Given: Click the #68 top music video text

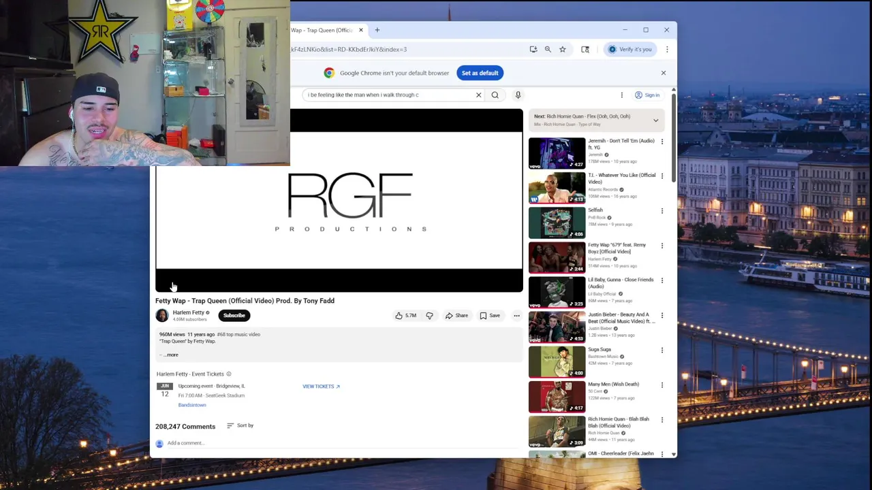Looking at the screenshot, I should [x=238, y=335].
